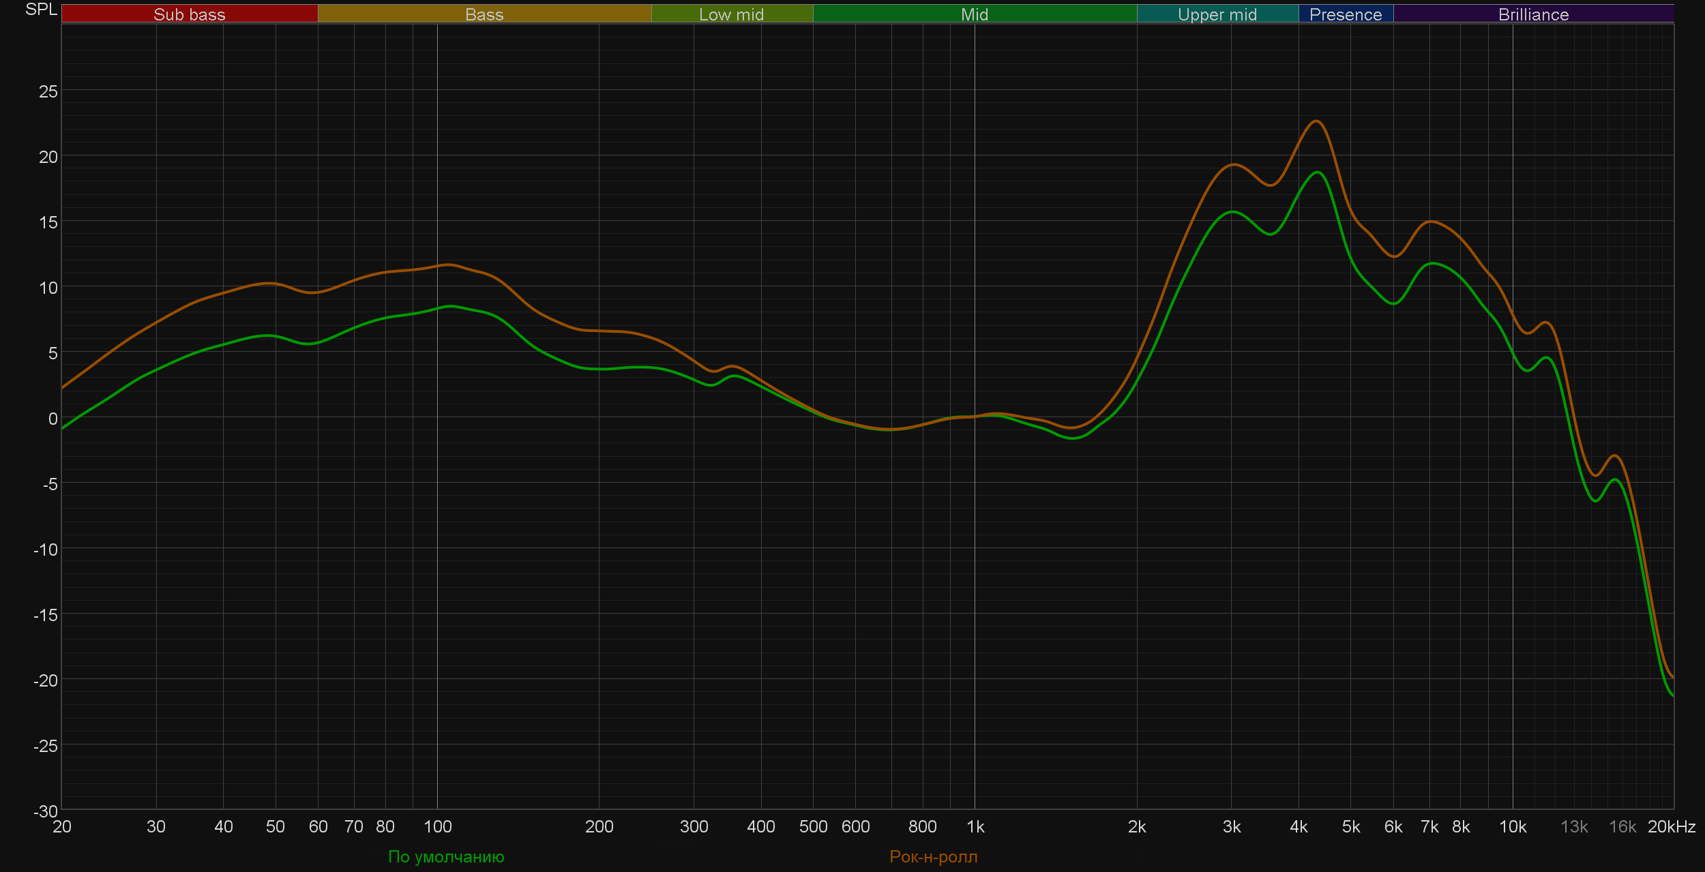Click the Brilliance band label
The width and height of the screenshot is (1705, 872).
[x=1533, y=14]
